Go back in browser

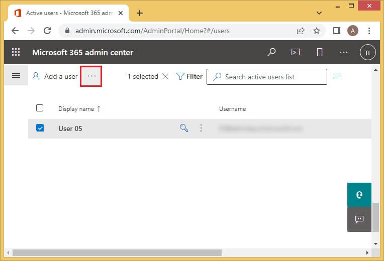(x=15, y=31)
